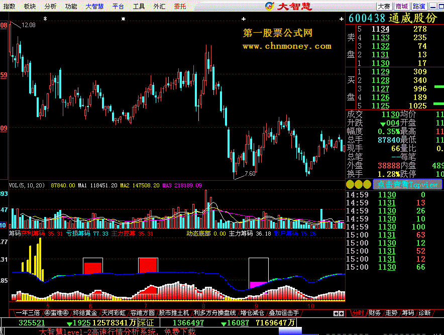444x335 pixels.
Task: Click the 散户筹码 75.26 indicator label
Action: coord(295,234)
